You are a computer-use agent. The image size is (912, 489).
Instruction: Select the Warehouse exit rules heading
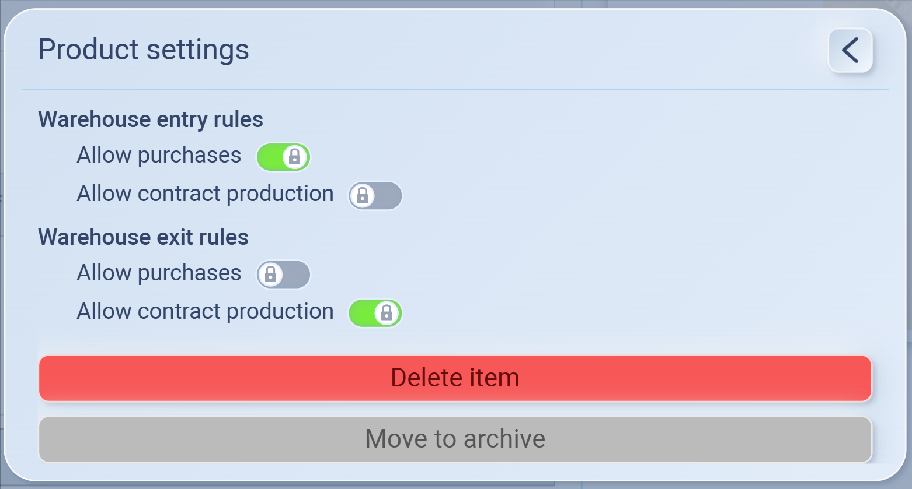[144, 237]
